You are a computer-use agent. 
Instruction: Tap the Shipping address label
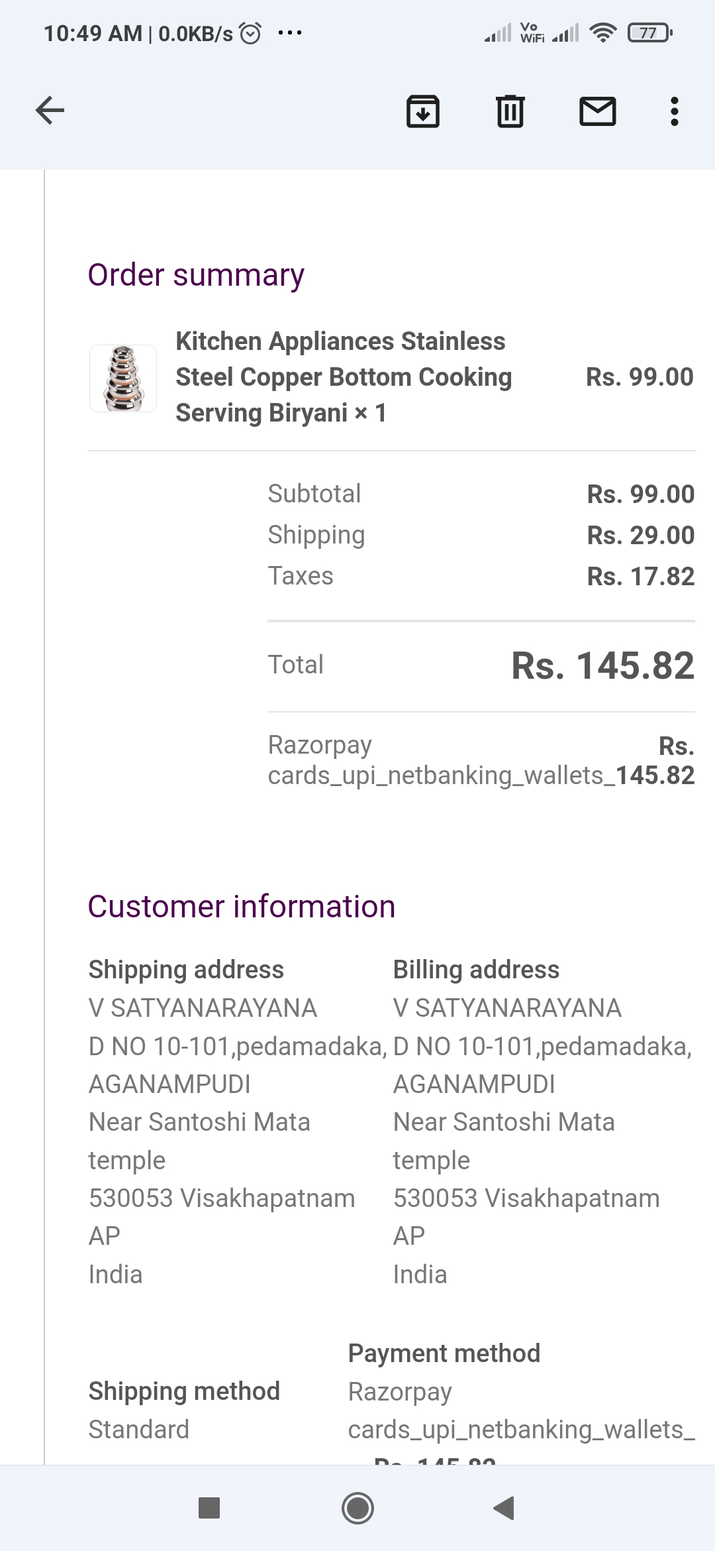tap(186, 970)
